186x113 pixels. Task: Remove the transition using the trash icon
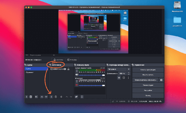pyautogui.click(x=124, y=78)
